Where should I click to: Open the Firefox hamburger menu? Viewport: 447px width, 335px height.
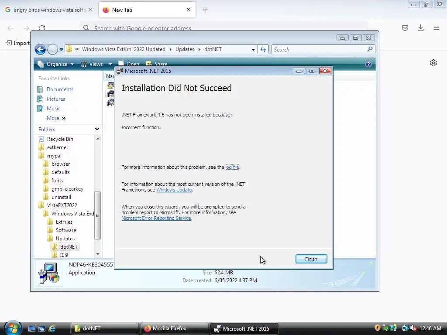tap(437, 28)
